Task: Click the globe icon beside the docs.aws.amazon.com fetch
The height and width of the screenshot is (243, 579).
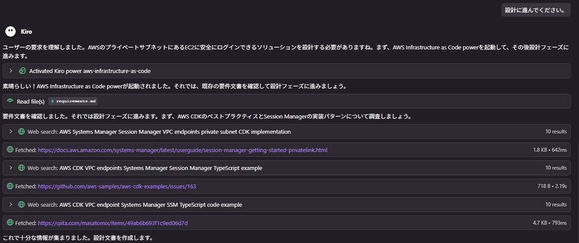Action: pos(10,150)
